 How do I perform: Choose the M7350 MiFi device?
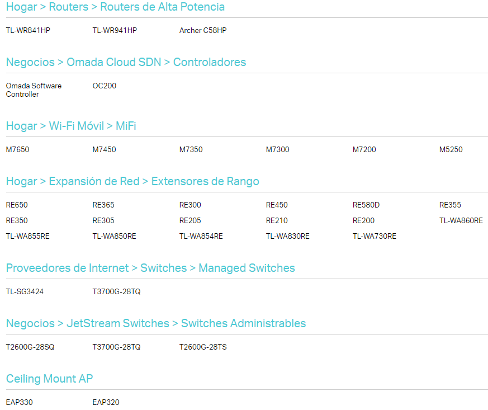click(x=191, y=150)
